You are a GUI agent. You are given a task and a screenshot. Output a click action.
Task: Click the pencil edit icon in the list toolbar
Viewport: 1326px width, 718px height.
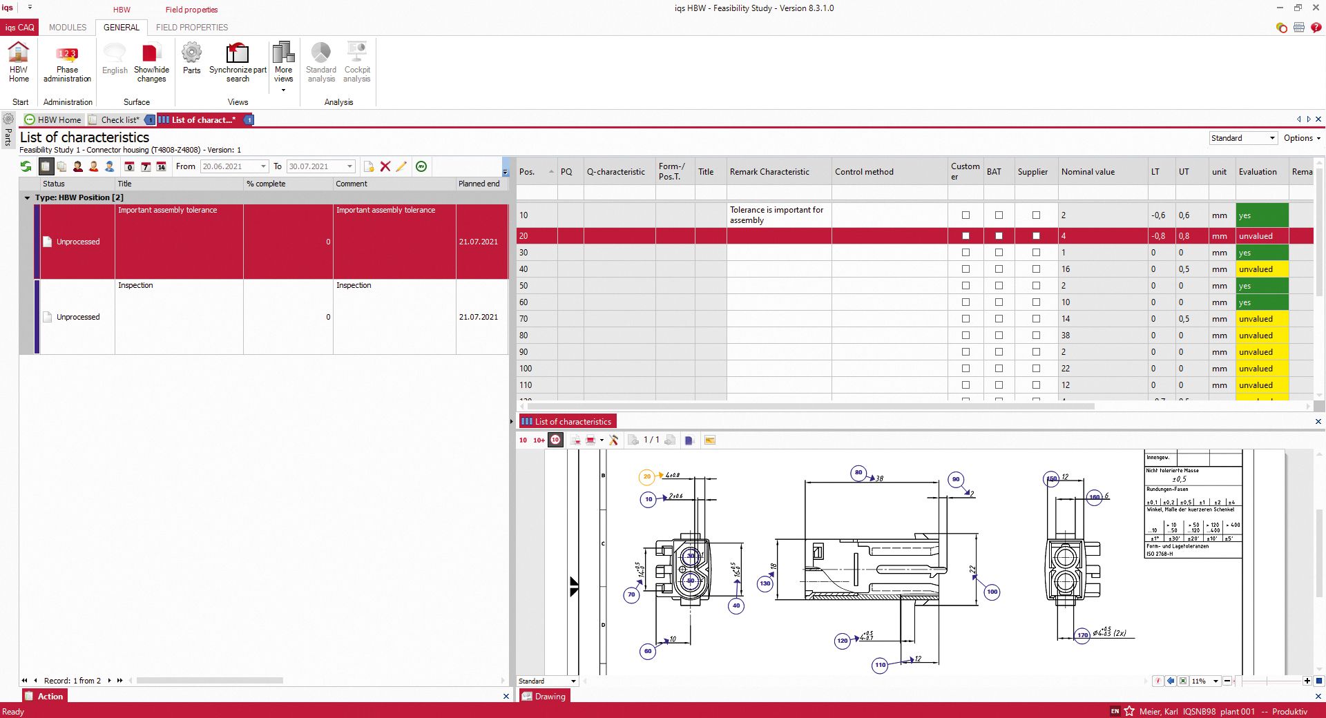pos(403,166)
